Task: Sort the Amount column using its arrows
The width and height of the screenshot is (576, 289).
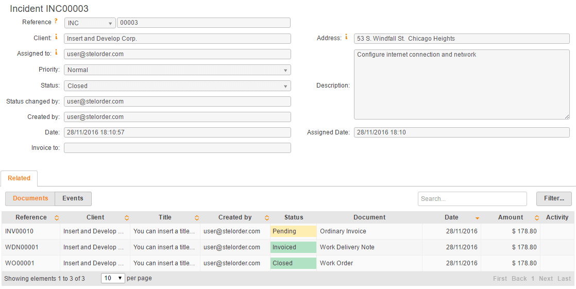Action: 537,218
